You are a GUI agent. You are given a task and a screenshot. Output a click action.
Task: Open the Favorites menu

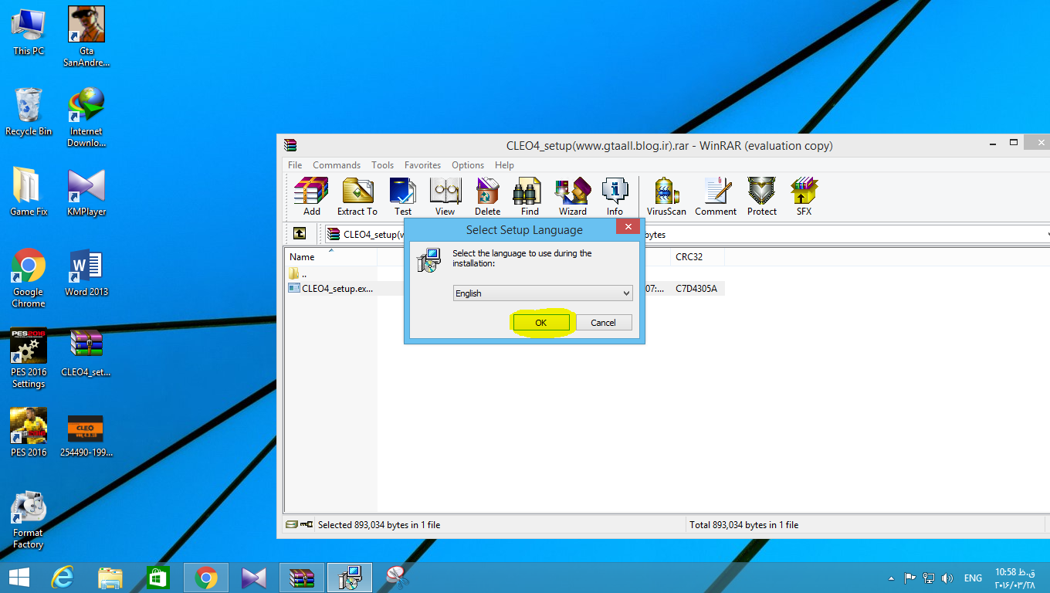(x=422, y=165)
